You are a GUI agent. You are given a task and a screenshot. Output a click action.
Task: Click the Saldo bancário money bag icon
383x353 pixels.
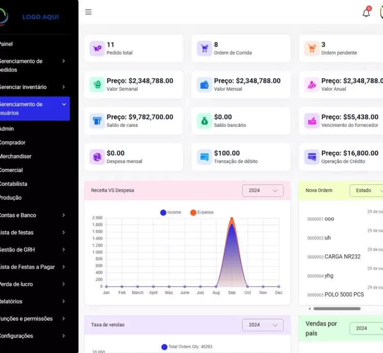(x=204, y=121)
